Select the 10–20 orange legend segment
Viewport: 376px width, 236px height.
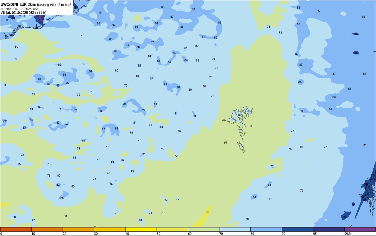tap(47, 229)
